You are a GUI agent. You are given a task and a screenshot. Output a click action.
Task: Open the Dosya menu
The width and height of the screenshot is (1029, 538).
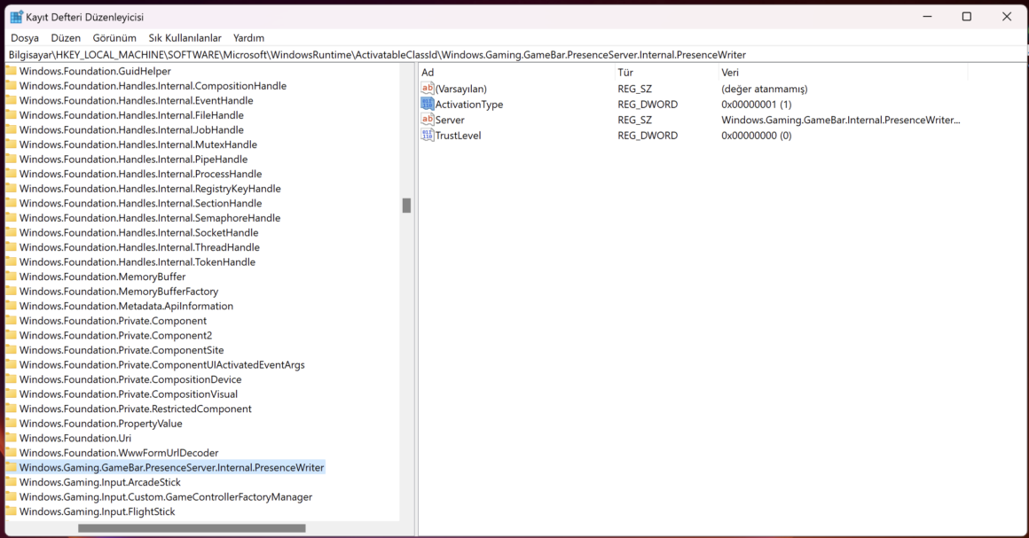pos(24,38)
